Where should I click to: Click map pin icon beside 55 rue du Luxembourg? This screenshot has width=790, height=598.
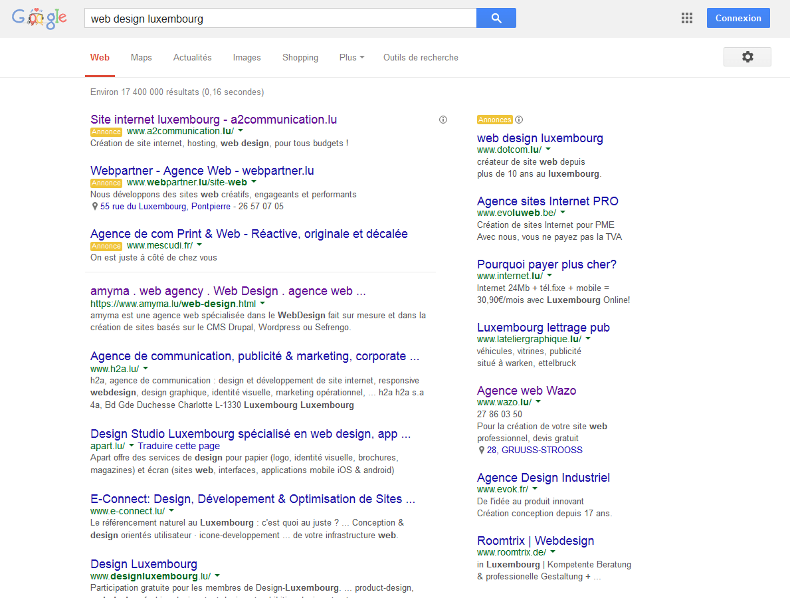[94, 207]
